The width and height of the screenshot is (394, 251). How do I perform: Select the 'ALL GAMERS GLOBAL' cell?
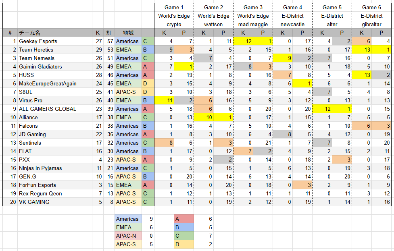(55, 109)
